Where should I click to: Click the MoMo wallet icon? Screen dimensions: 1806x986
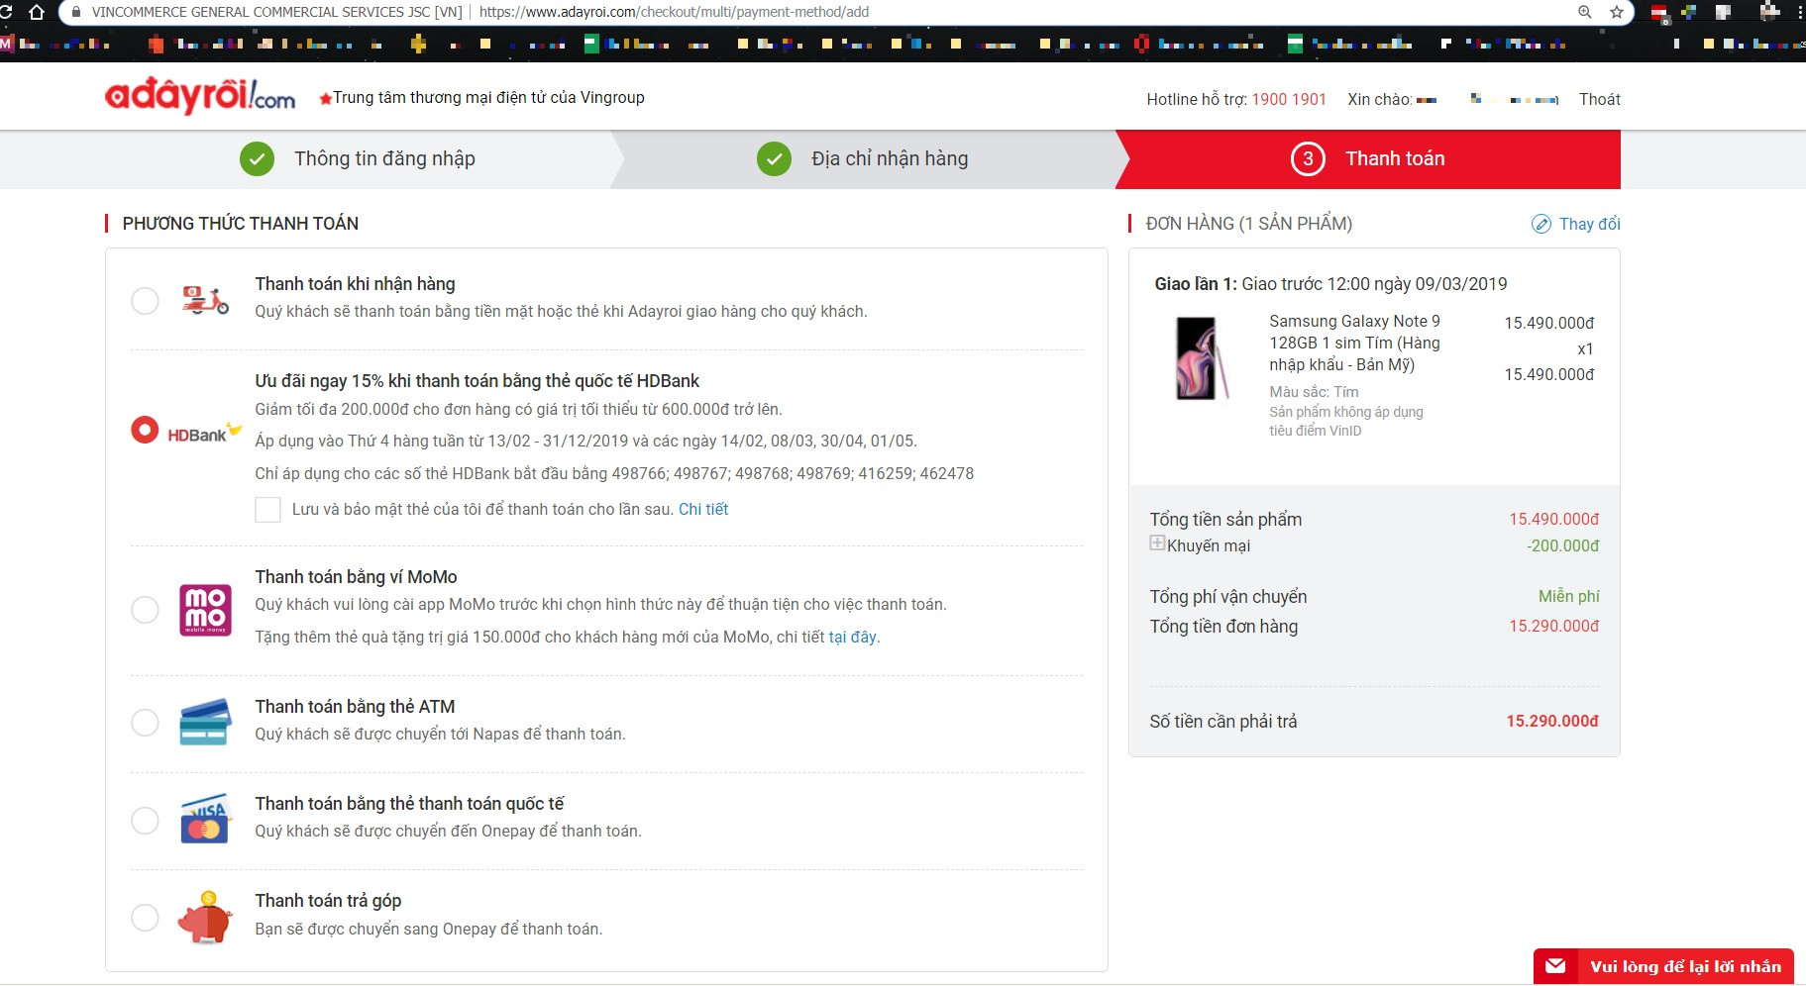point(205,609)
